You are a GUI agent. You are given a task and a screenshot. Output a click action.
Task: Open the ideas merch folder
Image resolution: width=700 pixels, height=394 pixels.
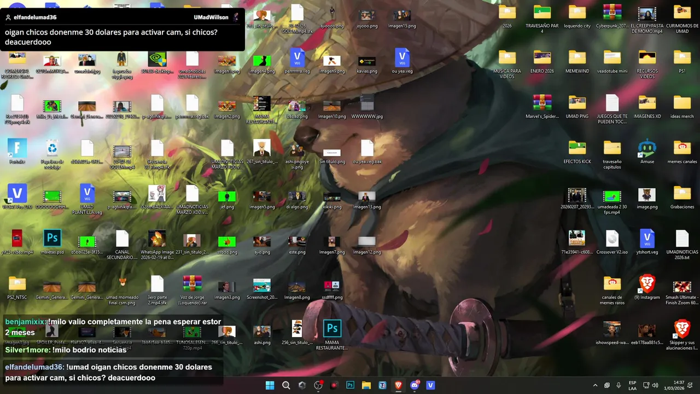pyautogui.click(x=682, y=106)
